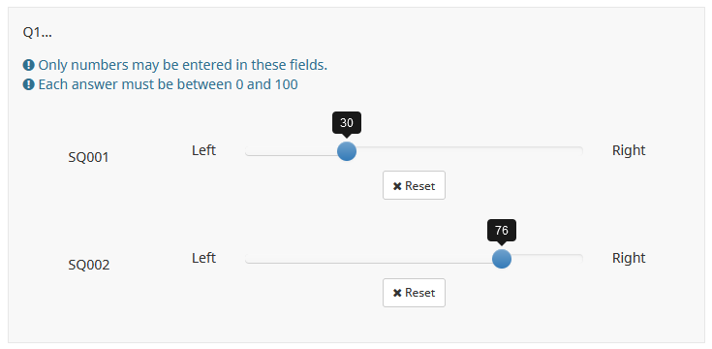Viewport: 712px width, 349px height.
Task: Reset the SQ001 slider
Action: point(414,185)
